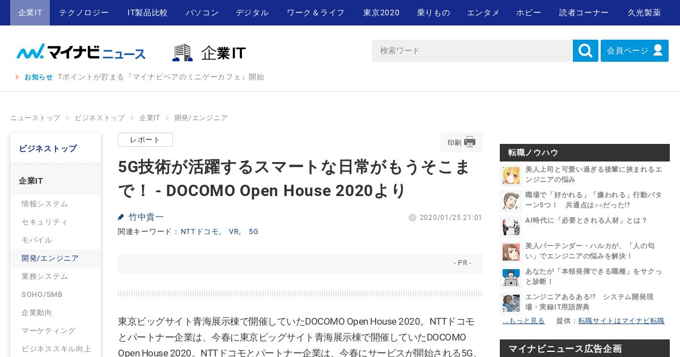Screen dimensions: 680x357
Task: Click the 久光製薬 menu item
Action: click(x=644, y=12)
